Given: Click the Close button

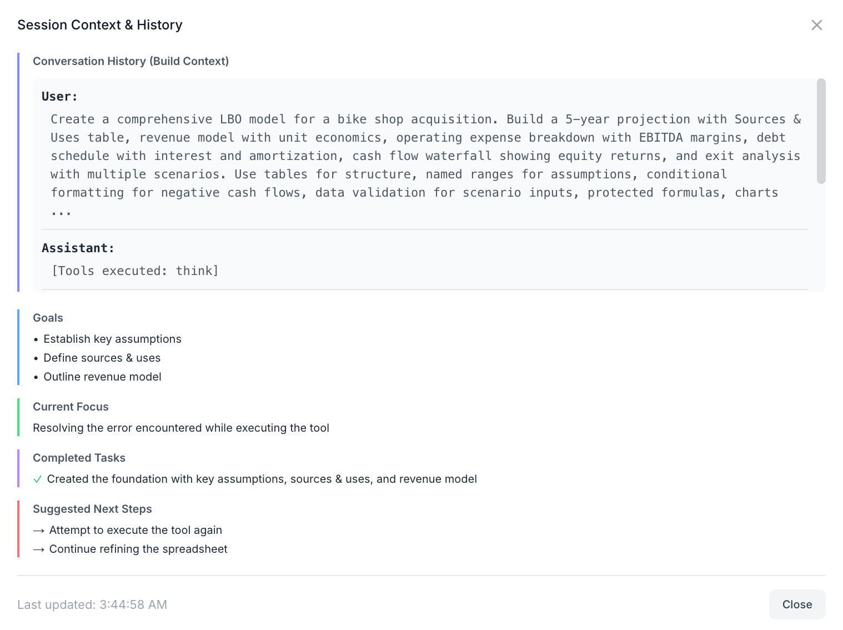Looking at the screenshot, I should [797, 604].
